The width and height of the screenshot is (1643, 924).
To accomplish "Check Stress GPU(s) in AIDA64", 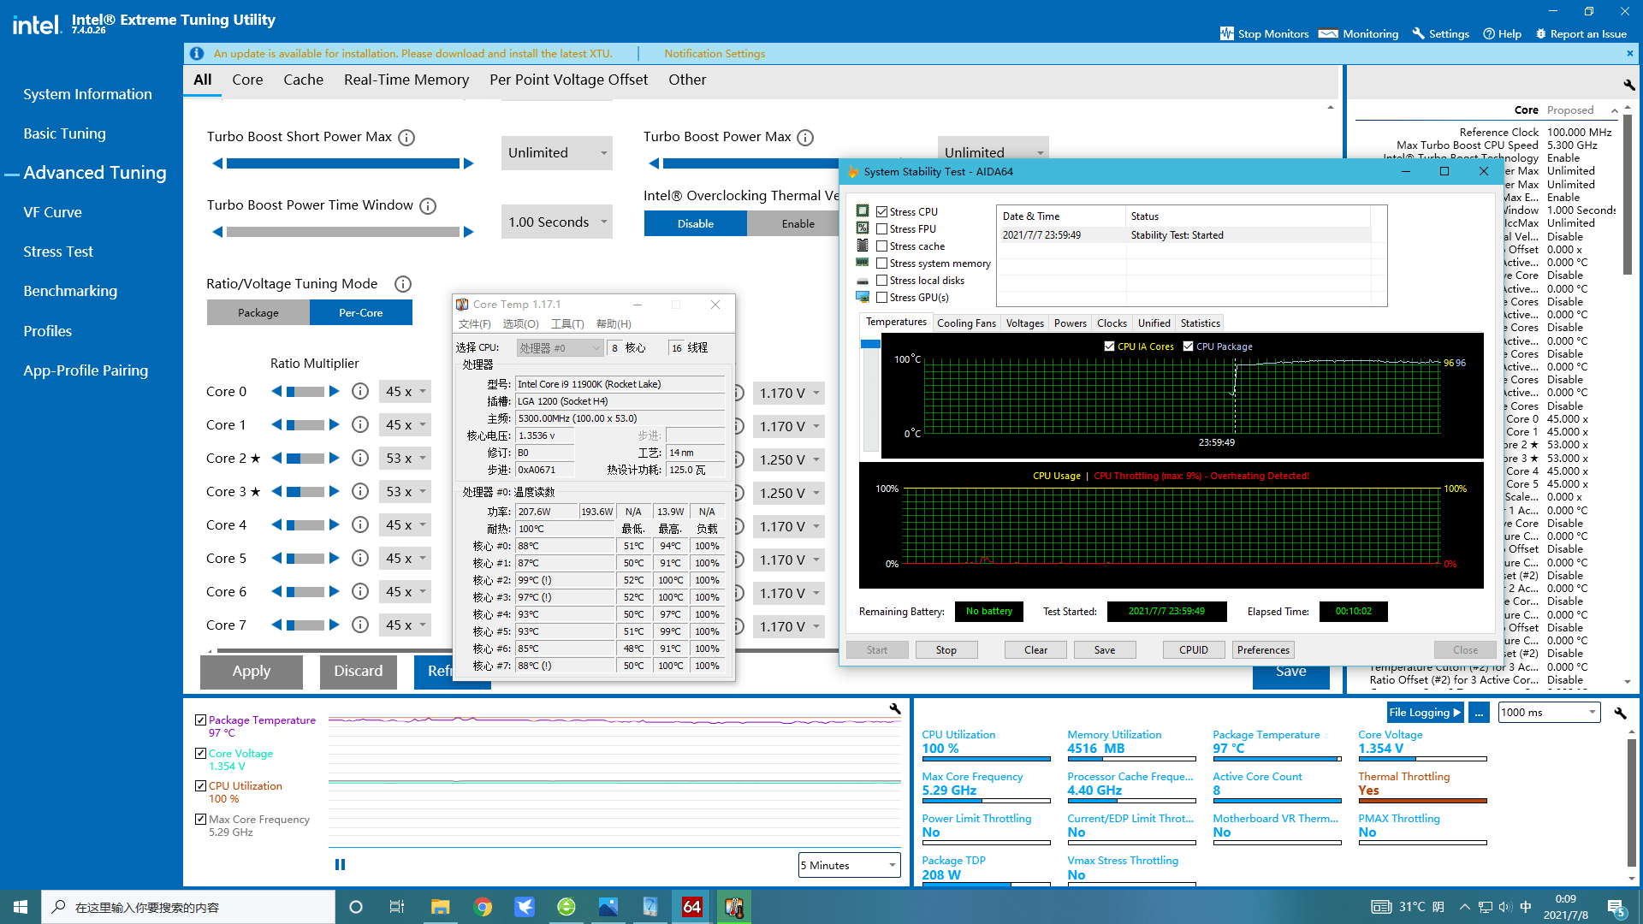I will coord(881,298).
